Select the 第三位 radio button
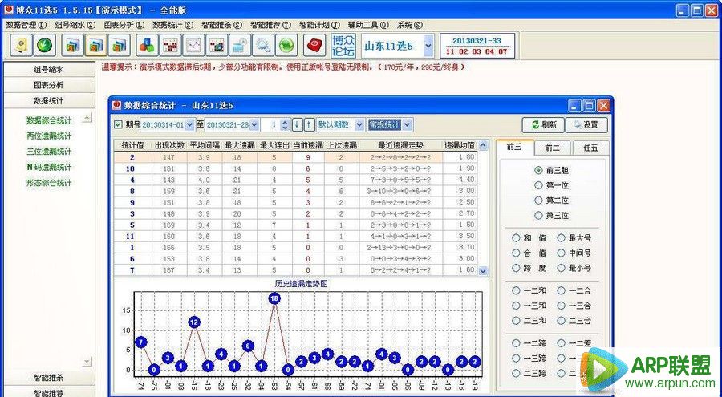This screenshot has height=397, width=722. point(538,215)
